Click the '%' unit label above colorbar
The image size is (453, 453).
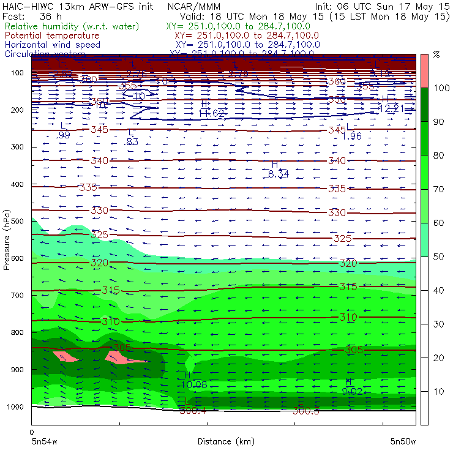[x=436, y=54]
